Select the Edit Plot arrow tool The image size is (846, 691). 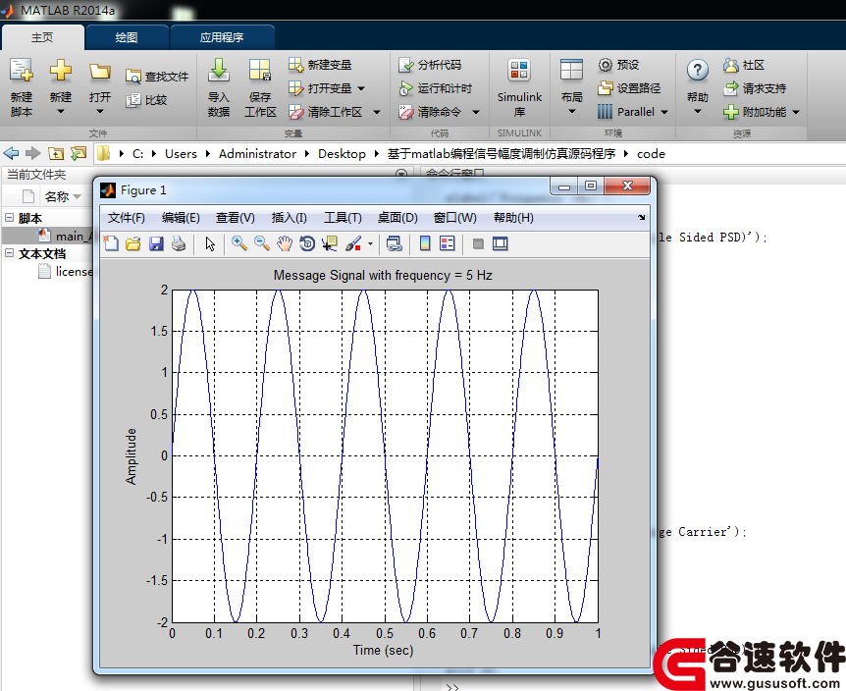click(210, 243)
